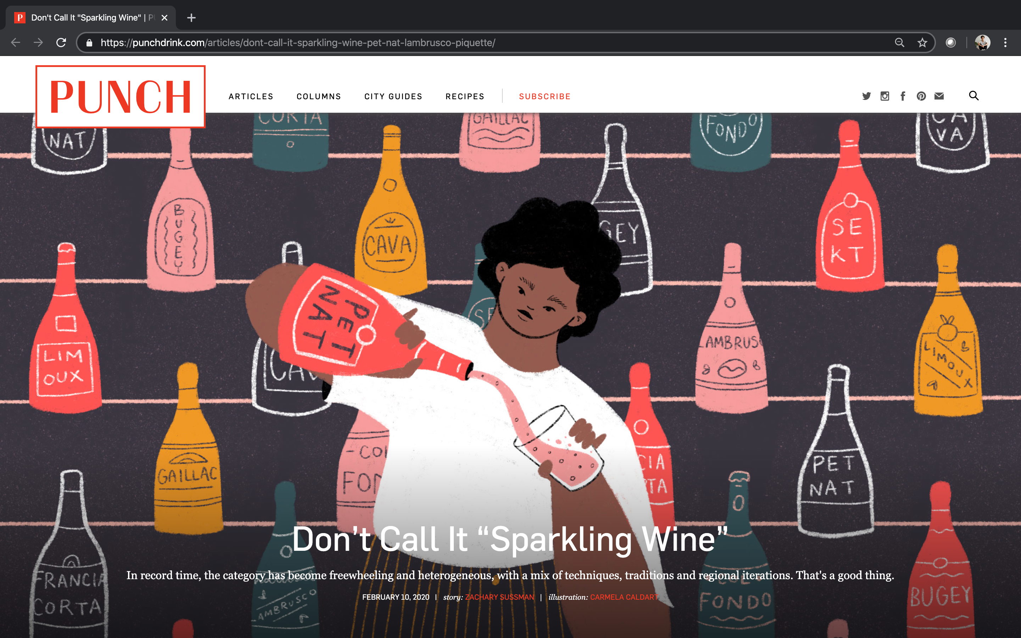
Task: Open the Recipes section
Action: point(465,97)
